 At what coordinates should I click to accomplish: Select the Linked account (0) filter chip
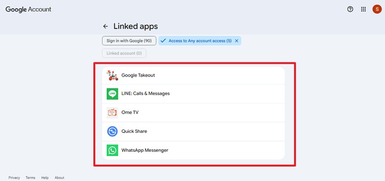click(x=124, y=53)
